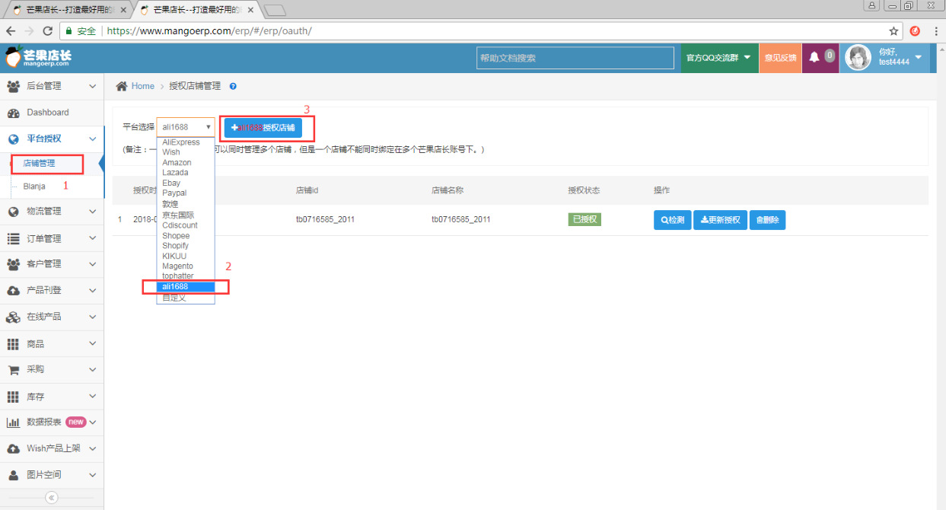
Task: Click the 物流管理 globe icon
Action: pos(13,212)
